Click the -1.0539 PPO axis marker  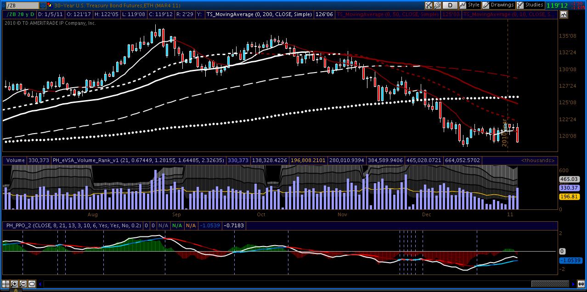point(571,260)
